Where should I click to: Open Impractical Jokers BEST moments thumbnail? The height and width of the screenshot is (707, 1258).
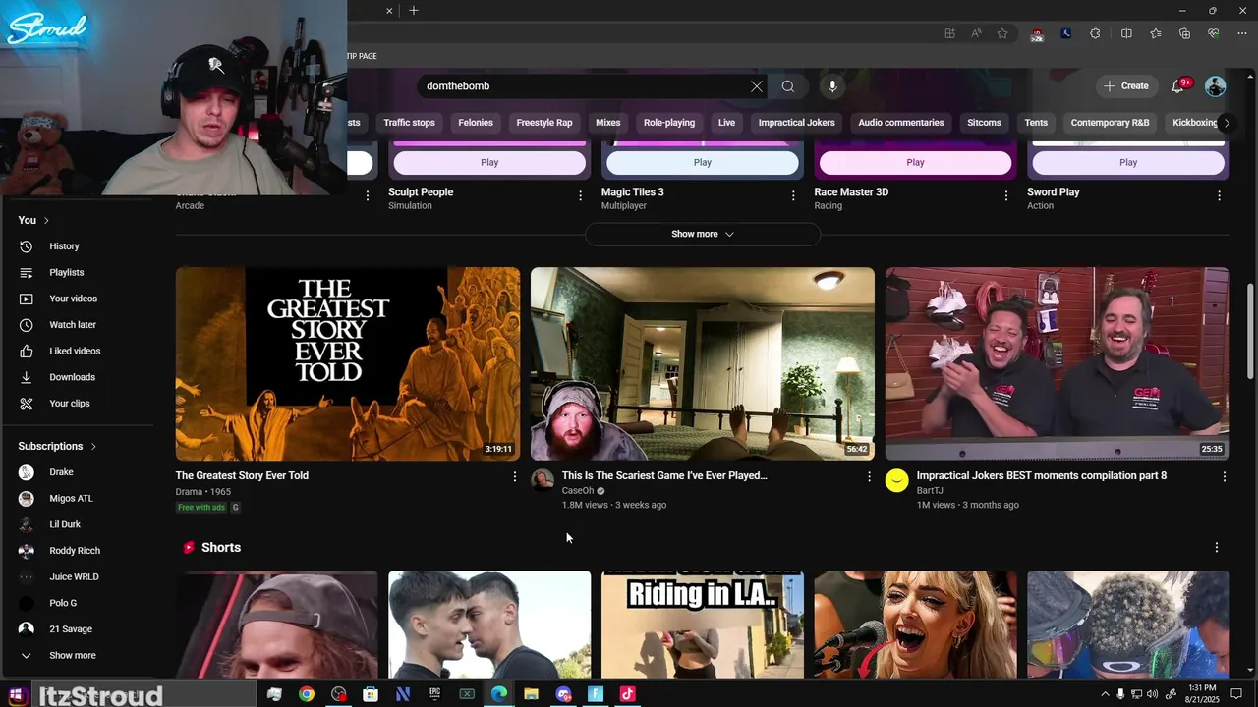[x=1058, y=364]
